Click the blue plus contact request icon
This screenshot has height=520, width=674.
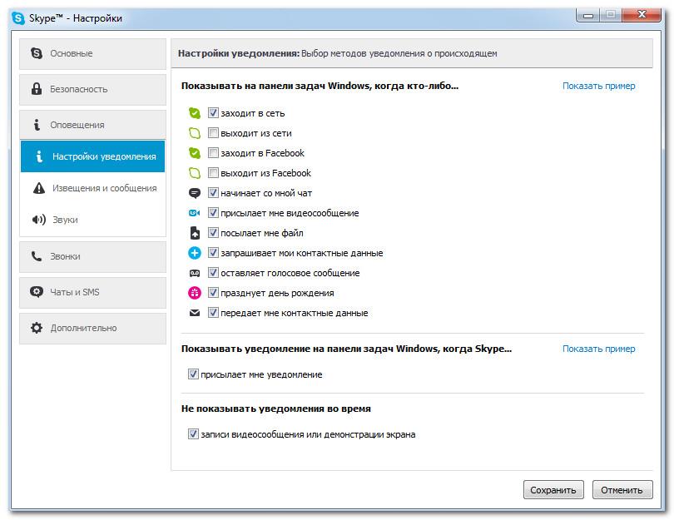coord(195,253)
